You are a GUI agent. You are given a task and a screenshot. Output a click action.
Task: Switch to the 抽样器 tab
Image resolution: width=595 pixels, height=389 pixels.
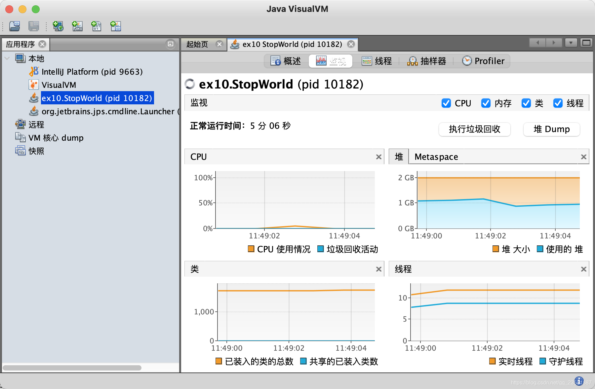click(x=427, y=61)
